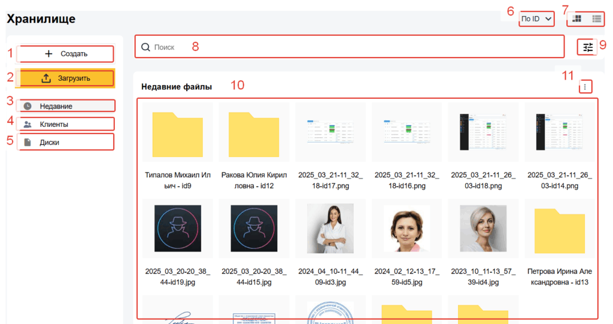613x324 pixels.
Task: Open folder Ракова Юлия Кирилловна - id12
Action: coord(254,134)
